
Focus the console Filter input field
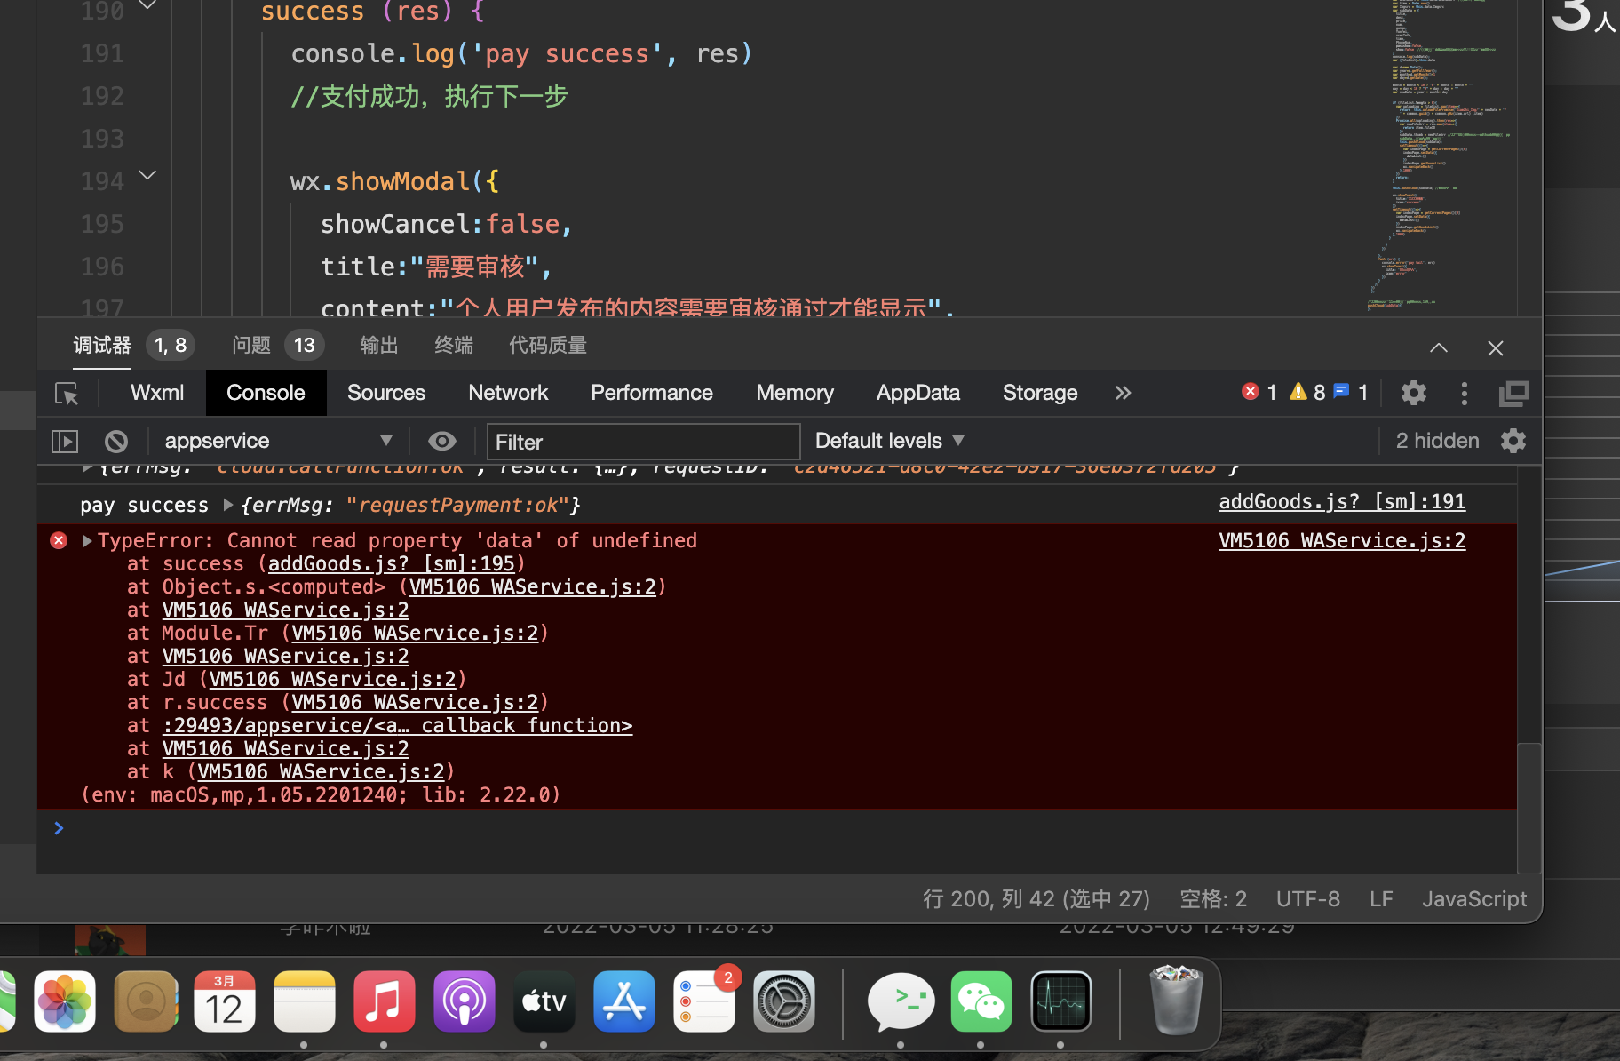(x=643, y=442)
